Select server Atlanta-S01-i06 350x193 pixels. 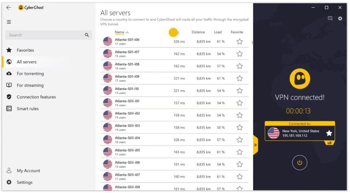point(174,41)
